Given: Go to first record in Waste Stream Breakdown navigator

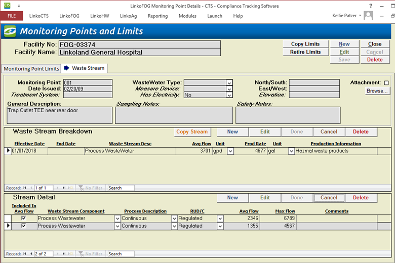Looking at the screenshot, I should (25, 188).
